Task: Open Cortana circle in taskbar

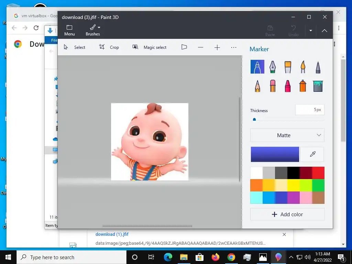Action: 135,257
